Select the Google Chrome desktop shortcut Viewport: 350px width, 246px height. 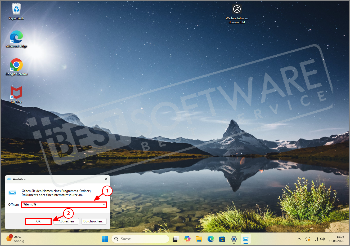coord(16,67)
